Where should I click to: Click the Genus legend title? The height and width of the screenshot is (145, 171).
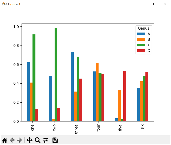tap(144, 28)
